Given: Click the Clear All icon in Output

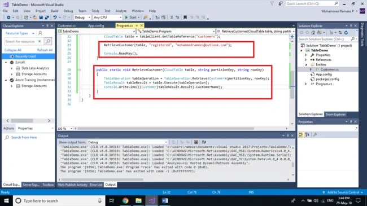Looking at the screenshot, I should (x=196, y=142).
